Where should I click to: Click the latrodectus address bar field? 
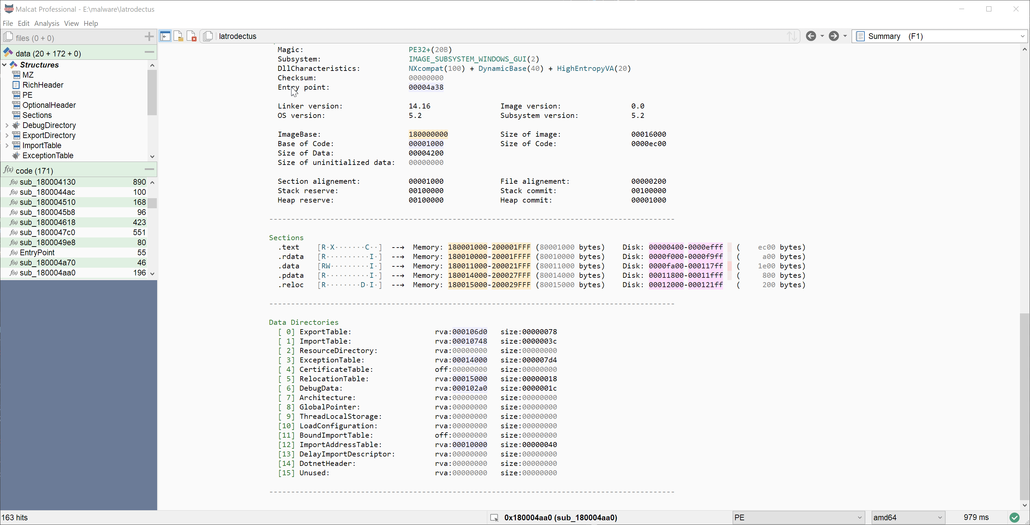[x=500, y=36]
